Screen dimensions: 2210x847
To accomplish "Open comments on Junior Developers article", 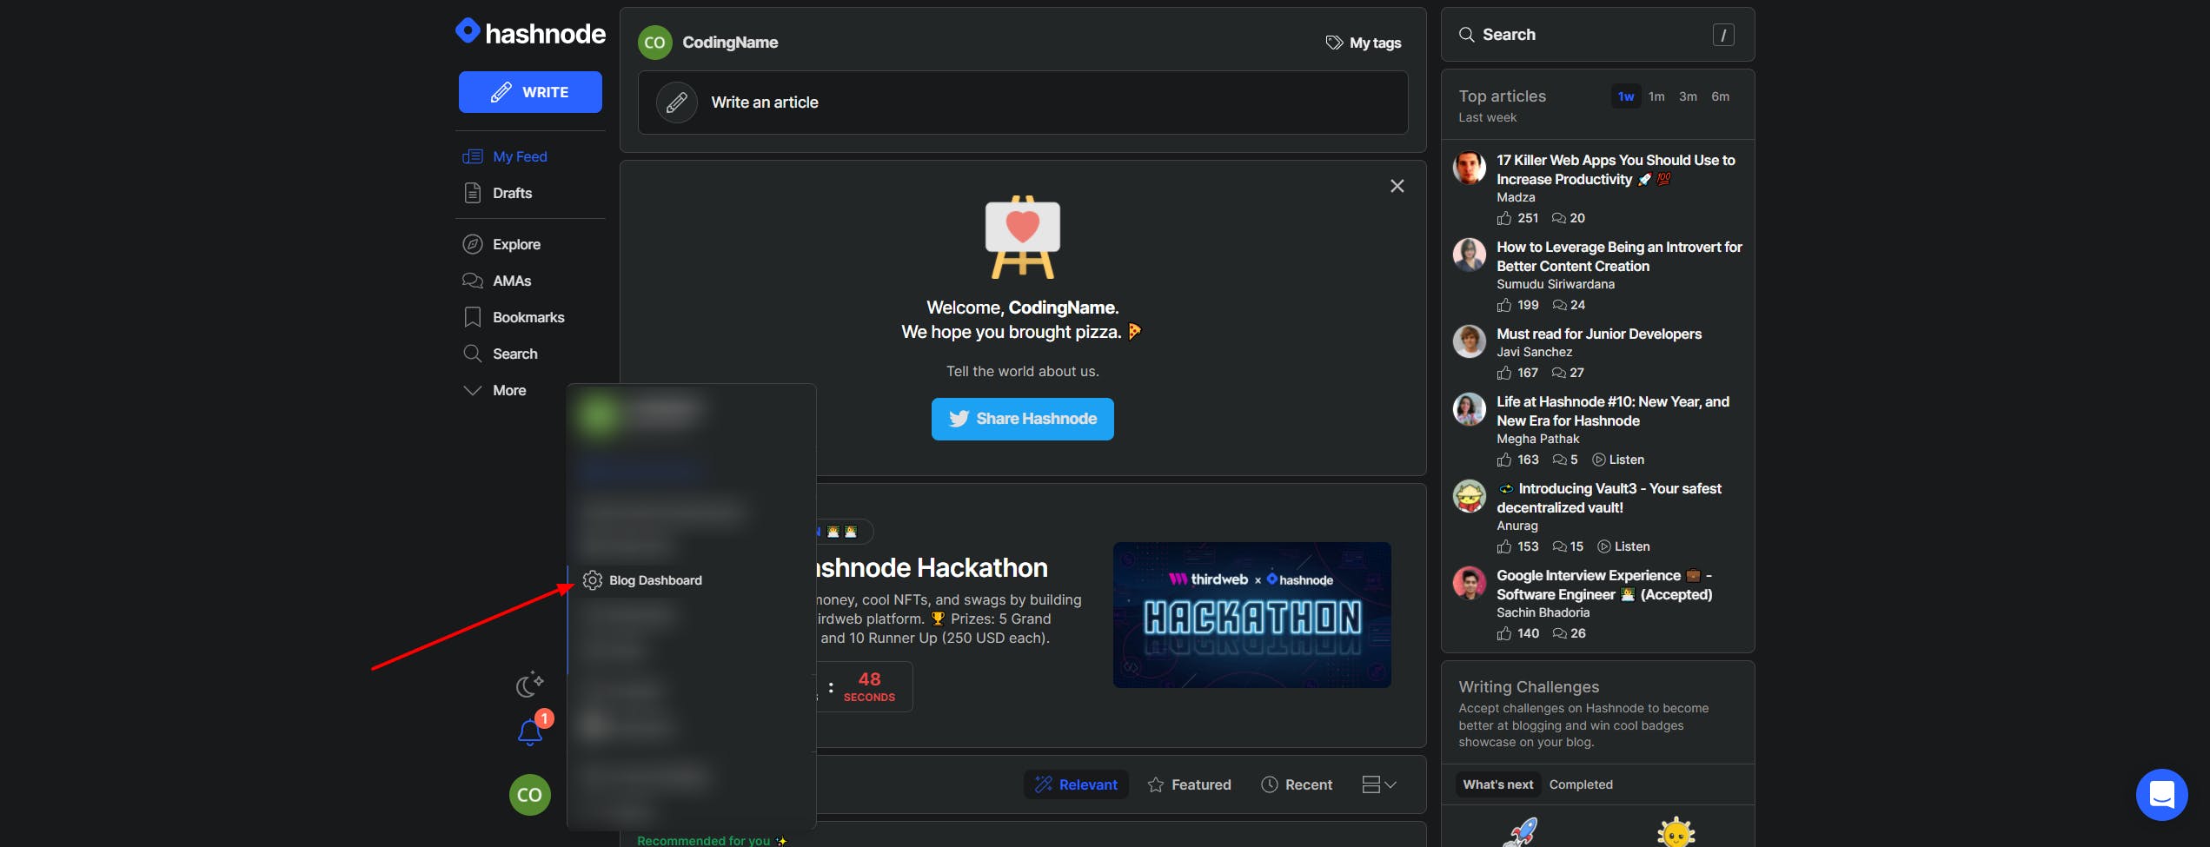I will 1569,373.
